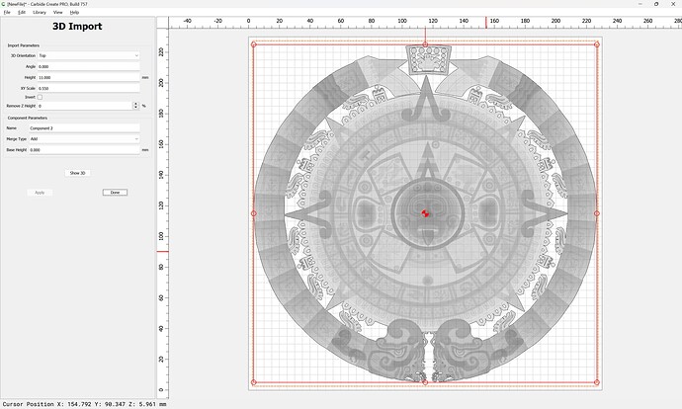Screen dimensions: 682x409
Task: Click the Show 3D button
Action: tap(77, 173)
